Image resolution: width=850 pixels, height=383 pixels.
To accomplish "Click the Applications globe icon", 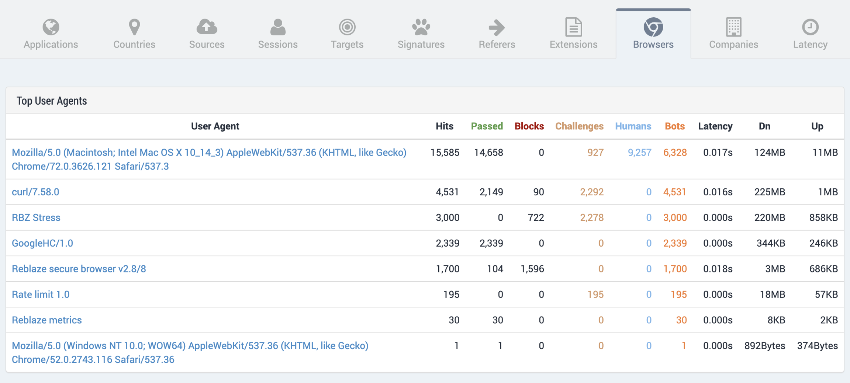I will 51,27.
